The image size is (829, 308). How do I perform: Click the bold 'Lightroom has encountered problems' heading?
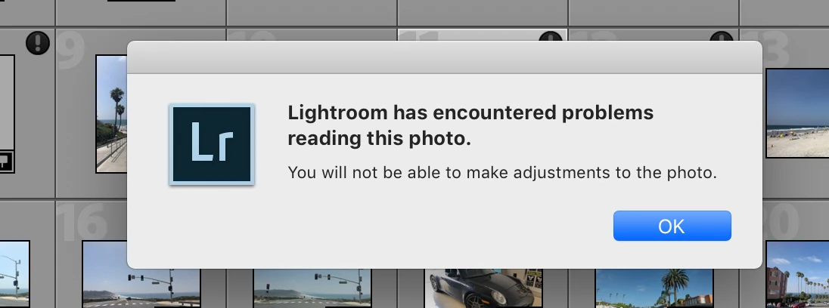coord(470,125)
